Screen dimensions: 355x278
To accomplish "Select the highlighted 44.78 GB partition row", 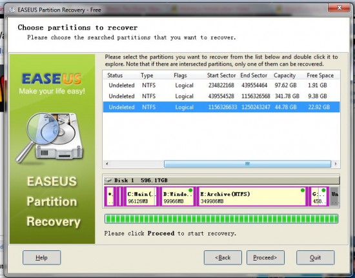I will coord(221,107).
